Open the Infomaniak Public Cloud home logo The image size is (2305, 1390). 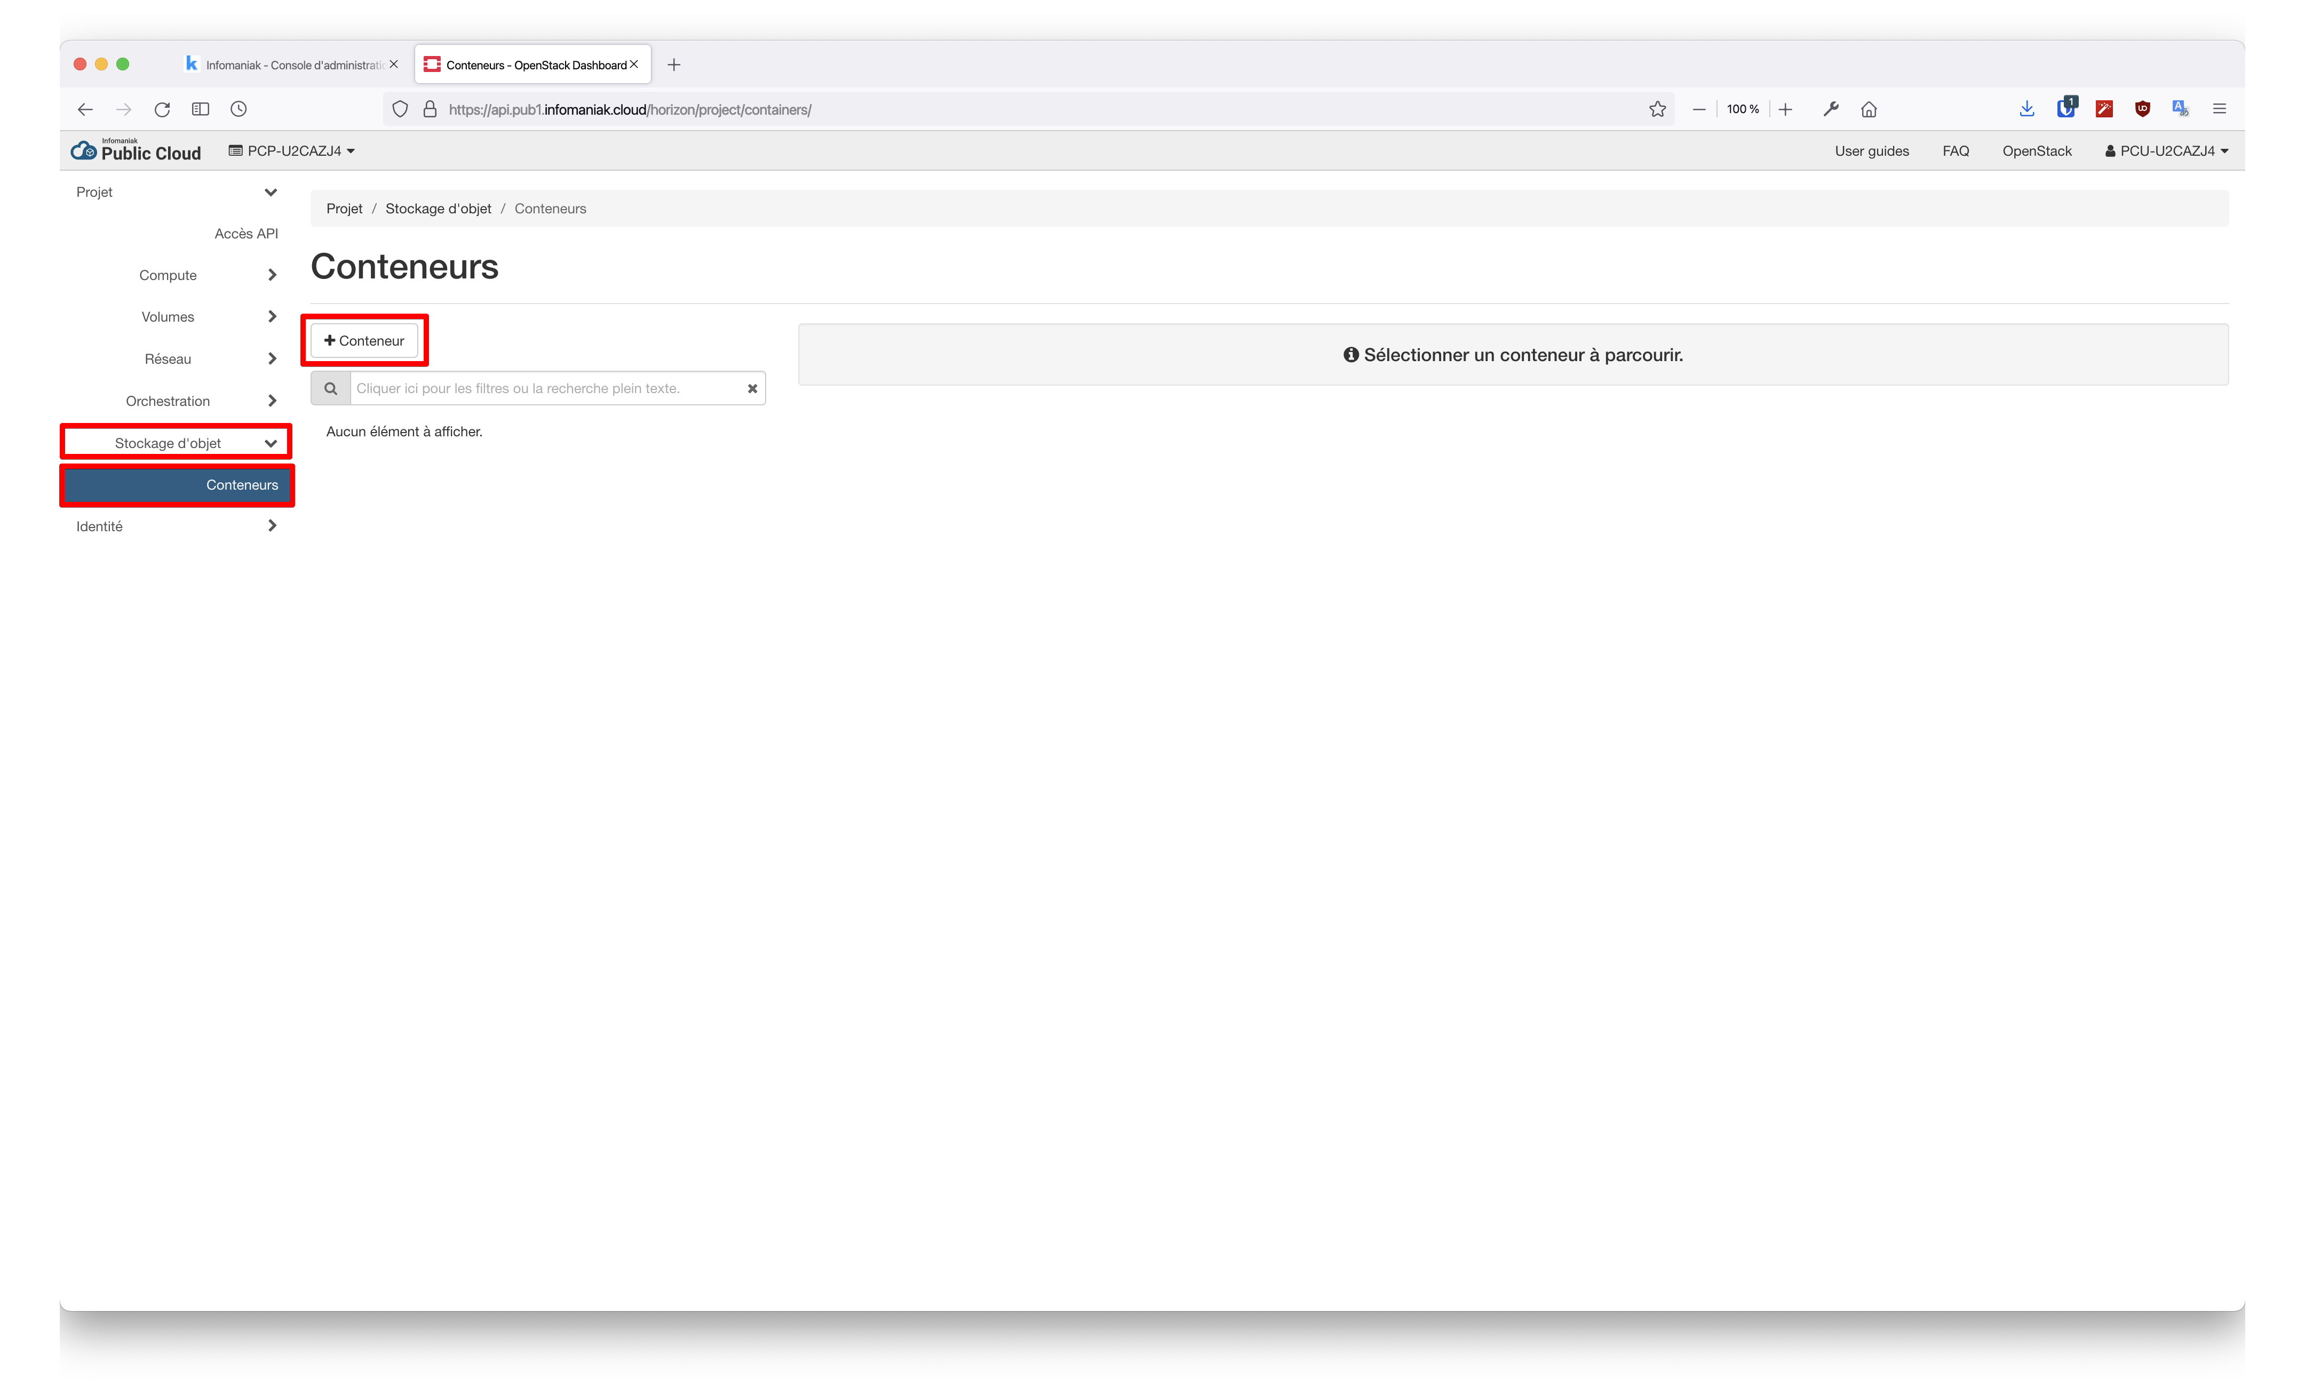134,150
